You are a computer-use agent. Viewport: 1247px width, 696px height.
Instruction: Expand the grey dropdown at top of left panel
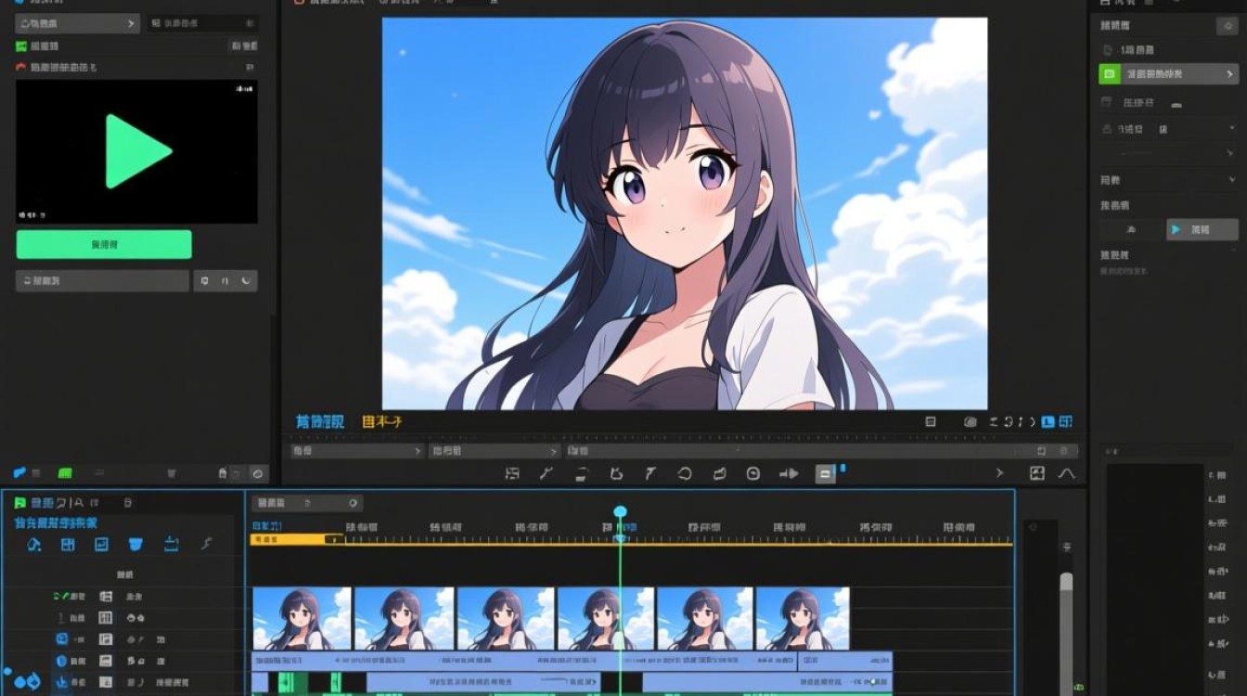(x=78, y=23)
